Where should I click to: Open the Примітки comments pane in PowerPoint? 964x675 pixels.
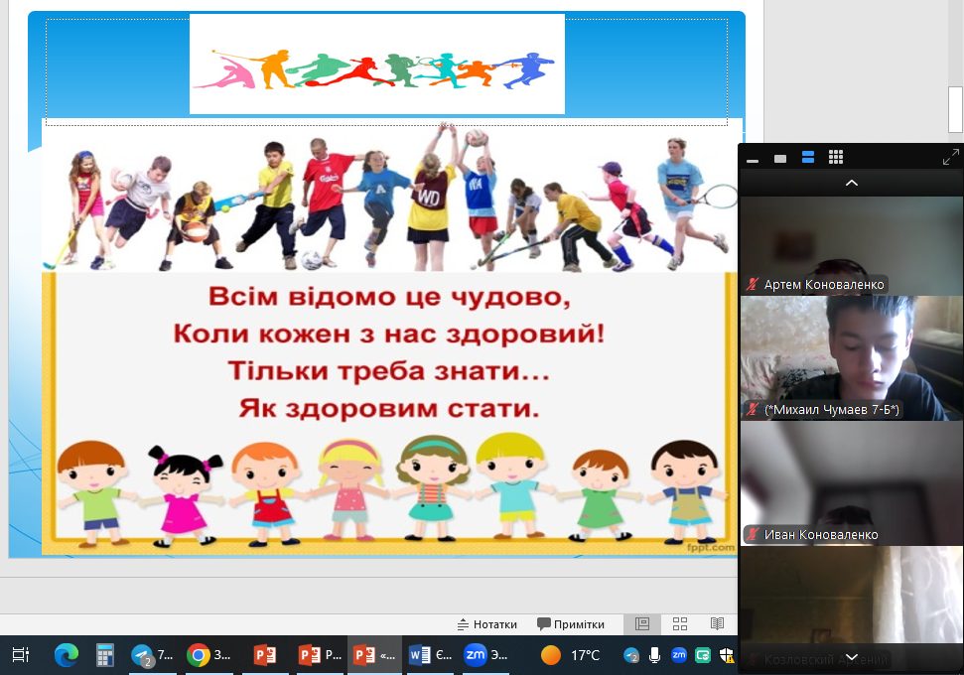[571, 624]
